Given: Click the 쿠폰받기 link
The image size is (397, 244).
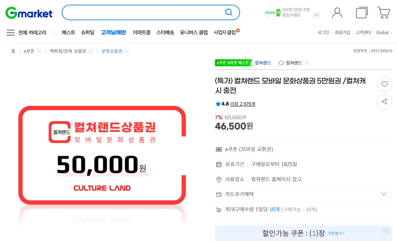Looking at the screenshot, I should [336, 233].
